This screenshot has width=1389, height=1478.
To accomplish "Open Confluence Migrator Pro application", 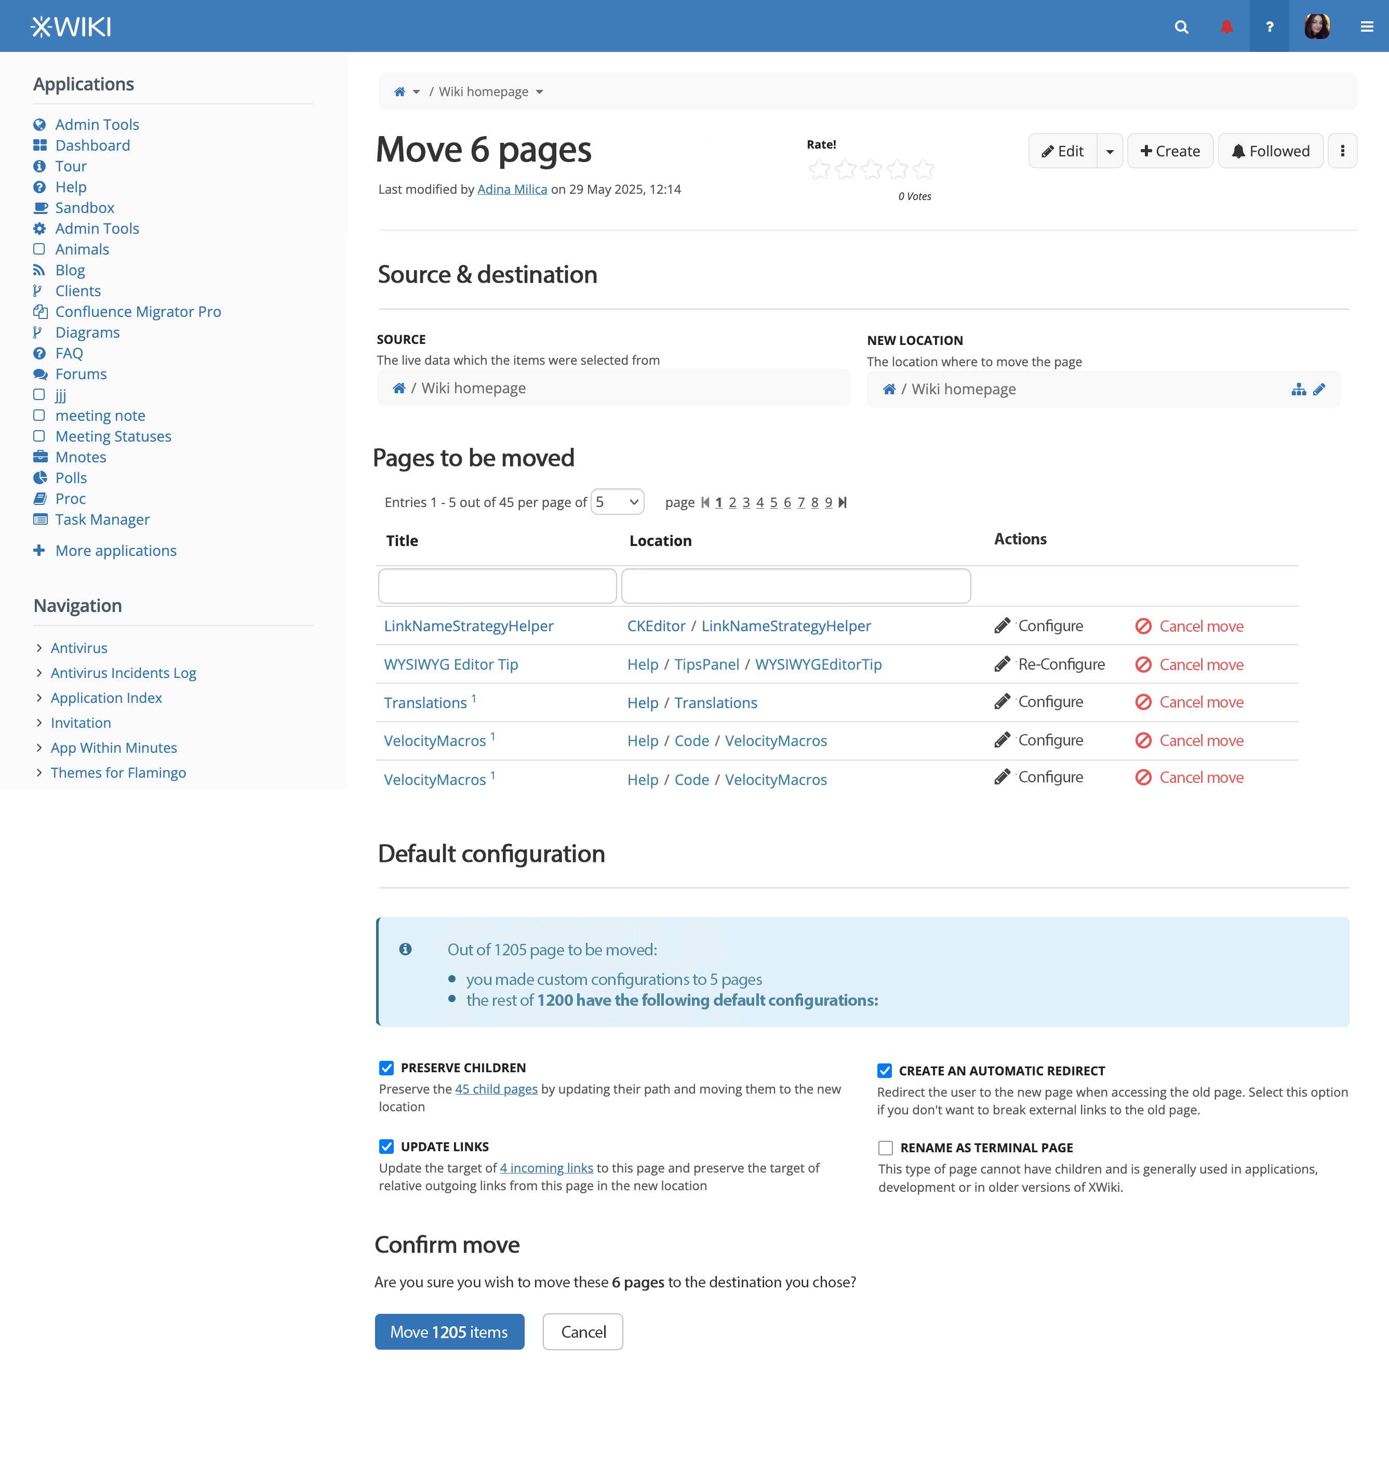I will [138, 312].
